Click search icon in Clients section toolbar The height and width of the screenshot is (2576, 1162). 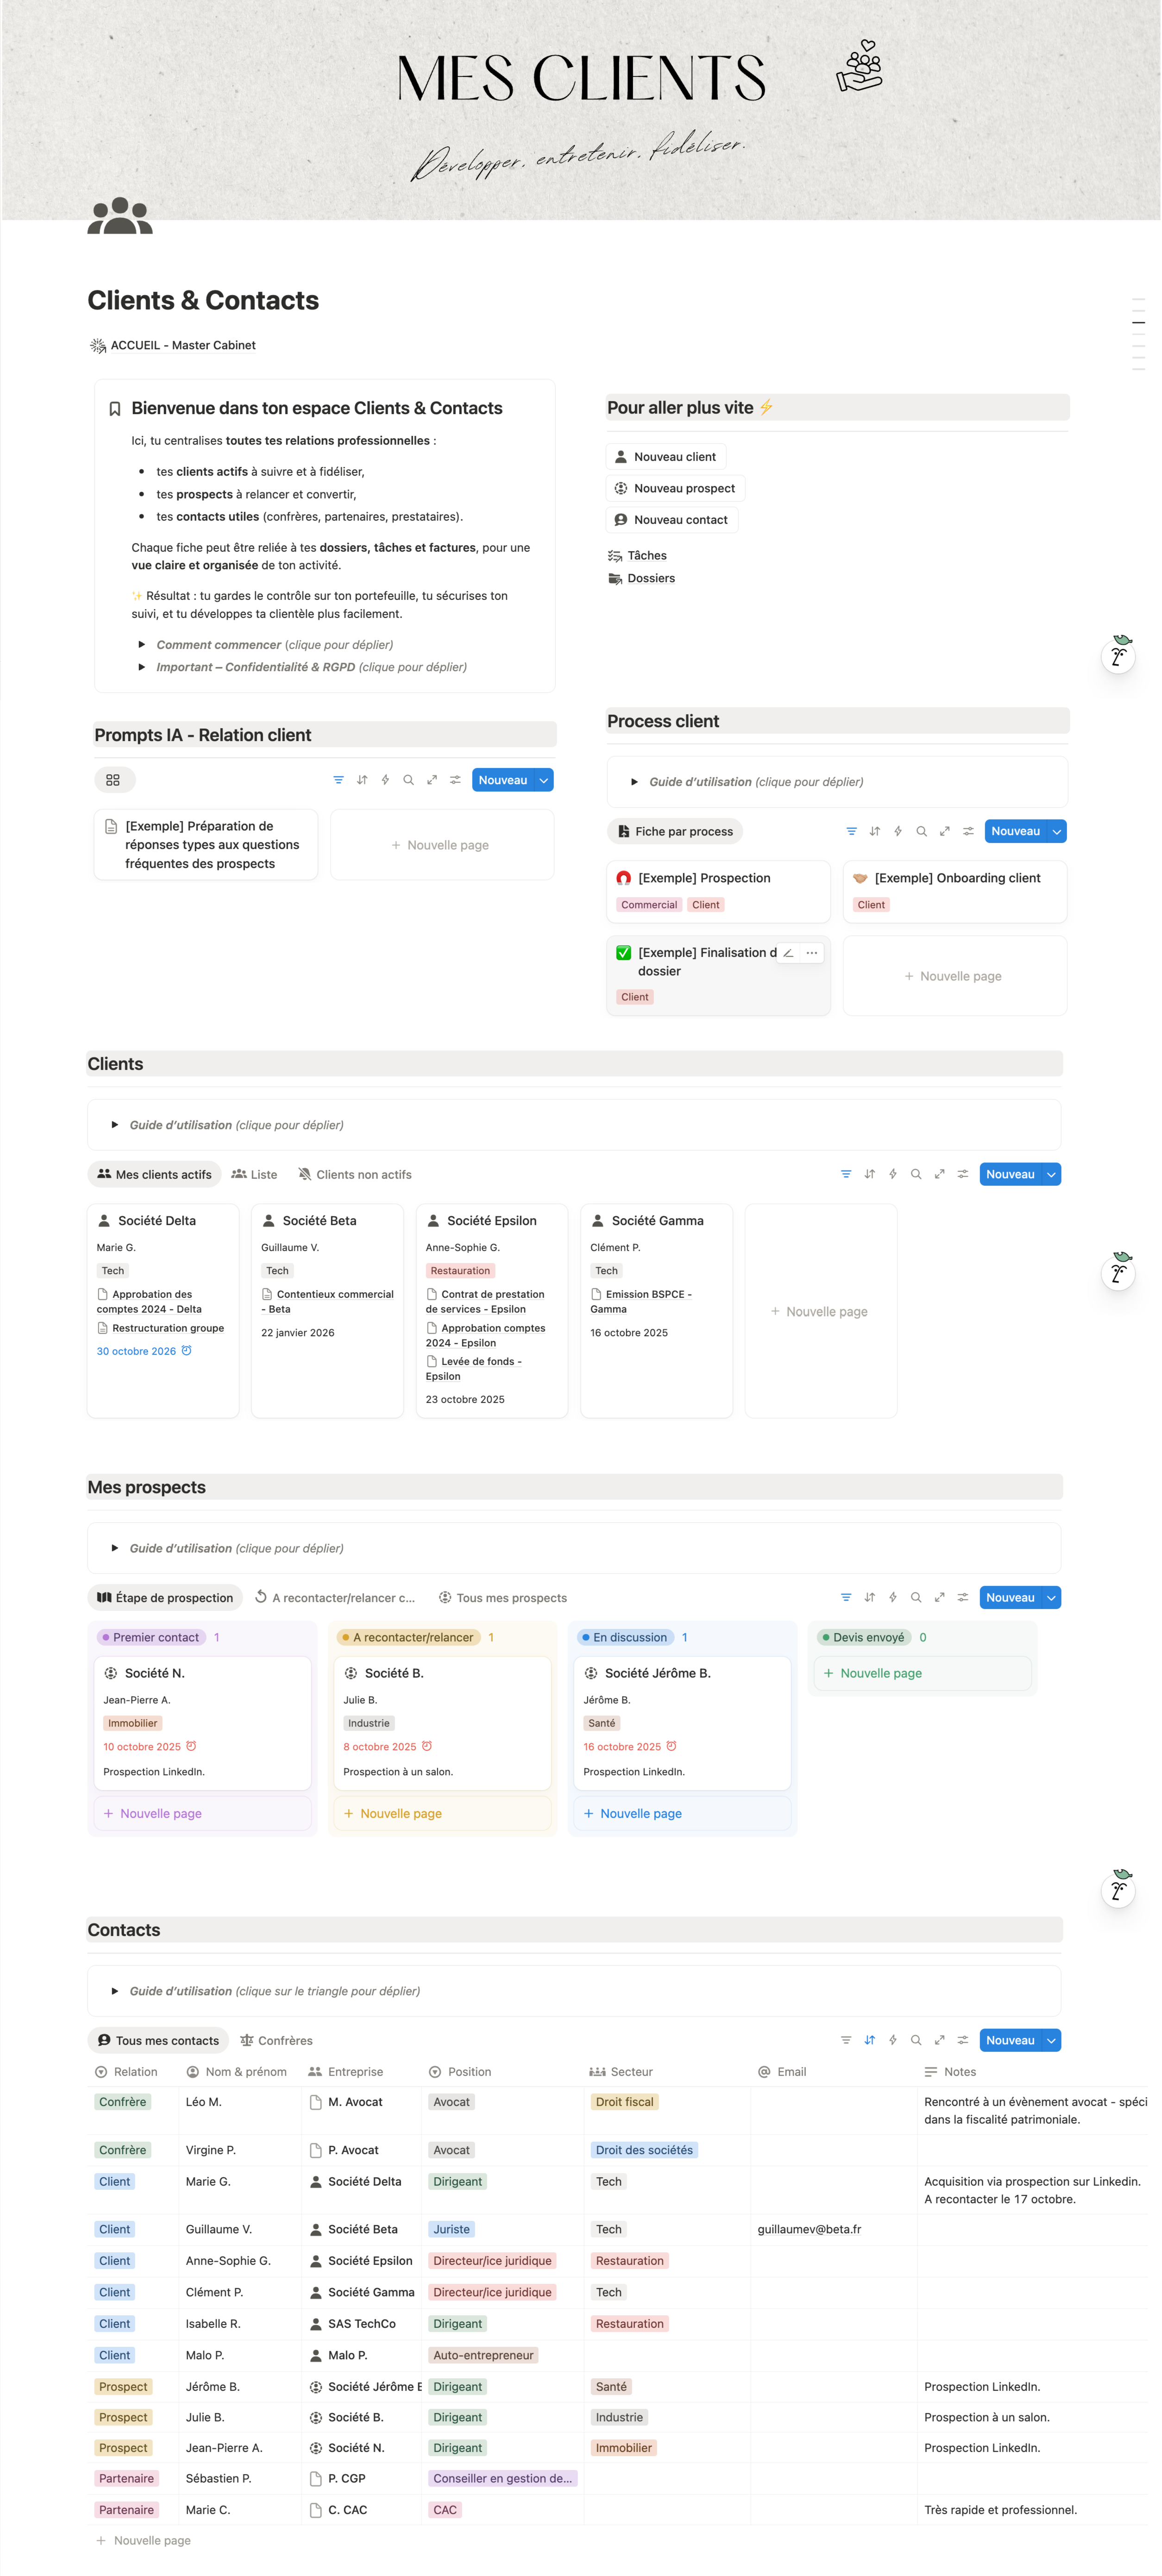click(916, 1174)
